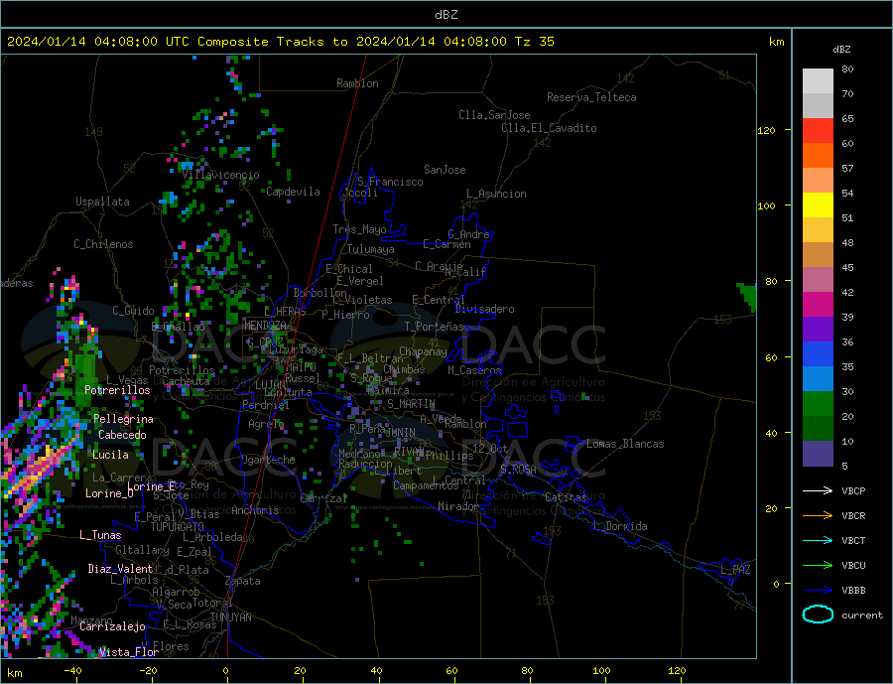Click the Vista_Flor map label
This screenshot has height=684, width=893.
(x=129, y=652)
